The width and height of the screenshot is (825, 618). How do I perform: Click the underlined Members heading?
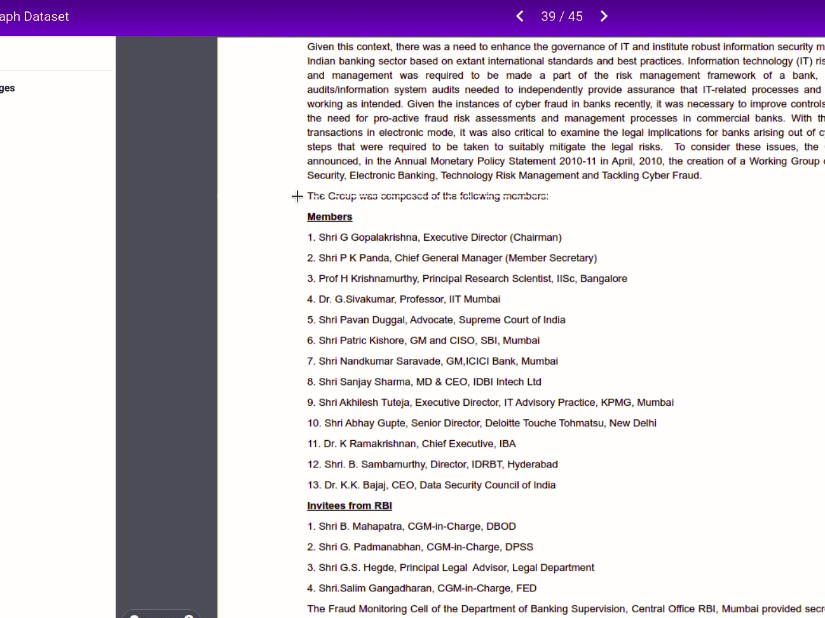(x=329, y=217)
